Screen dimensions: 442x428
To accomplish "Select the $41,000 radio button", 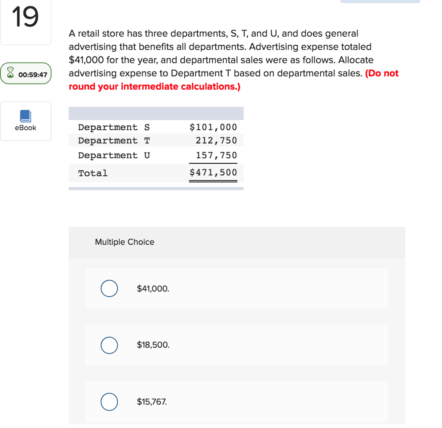I will point(109,289).
